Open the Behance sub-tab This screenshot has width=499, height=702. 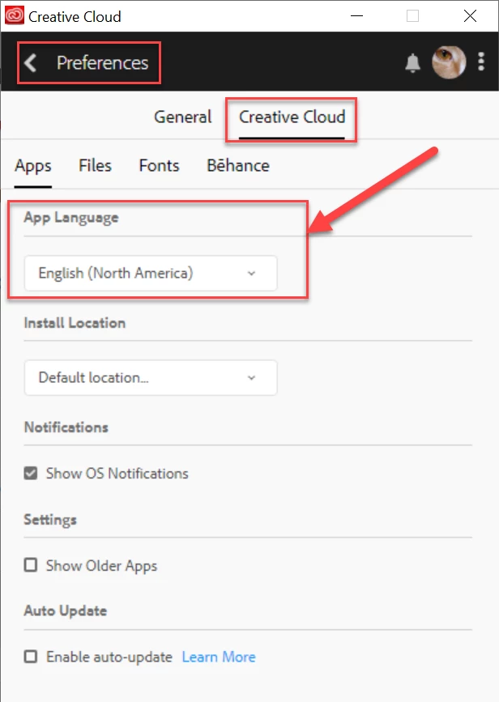click(238, 165)
